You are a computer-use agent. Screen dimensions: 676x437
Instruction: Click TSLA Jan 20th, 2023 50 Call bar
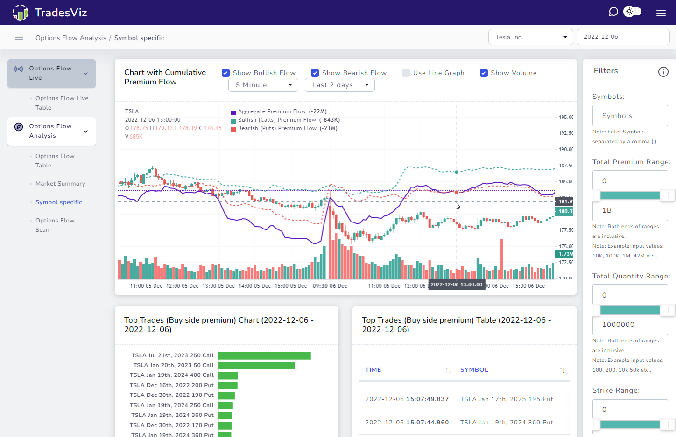click(256, 366)
